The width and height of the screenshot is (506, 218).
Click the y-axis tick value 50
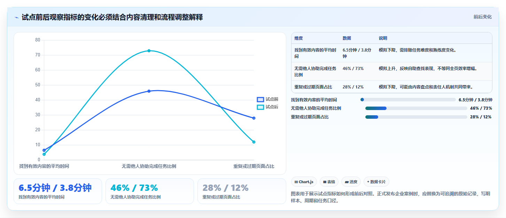point(38,85)
